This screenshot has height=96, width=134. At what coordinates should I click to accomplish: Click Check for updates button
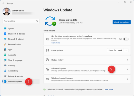[122, 22]
